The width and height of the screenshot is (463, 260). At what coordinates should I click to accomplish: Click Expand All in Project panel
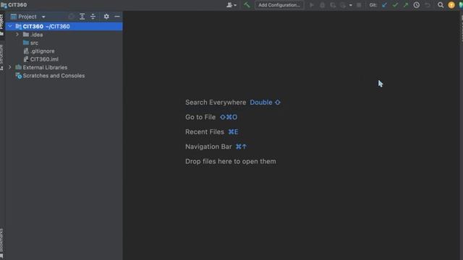pyautogui.click(x=82, y=17)
